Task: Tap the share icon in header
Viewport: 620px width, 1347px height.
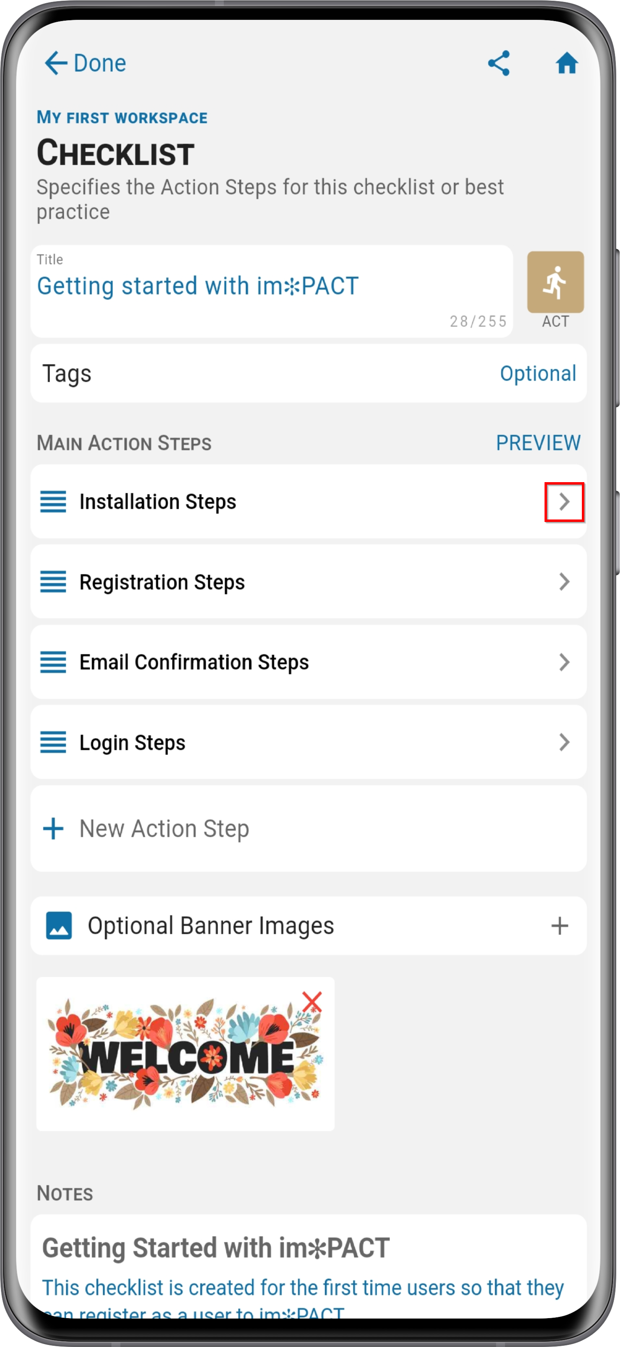Action: [499, 63]
